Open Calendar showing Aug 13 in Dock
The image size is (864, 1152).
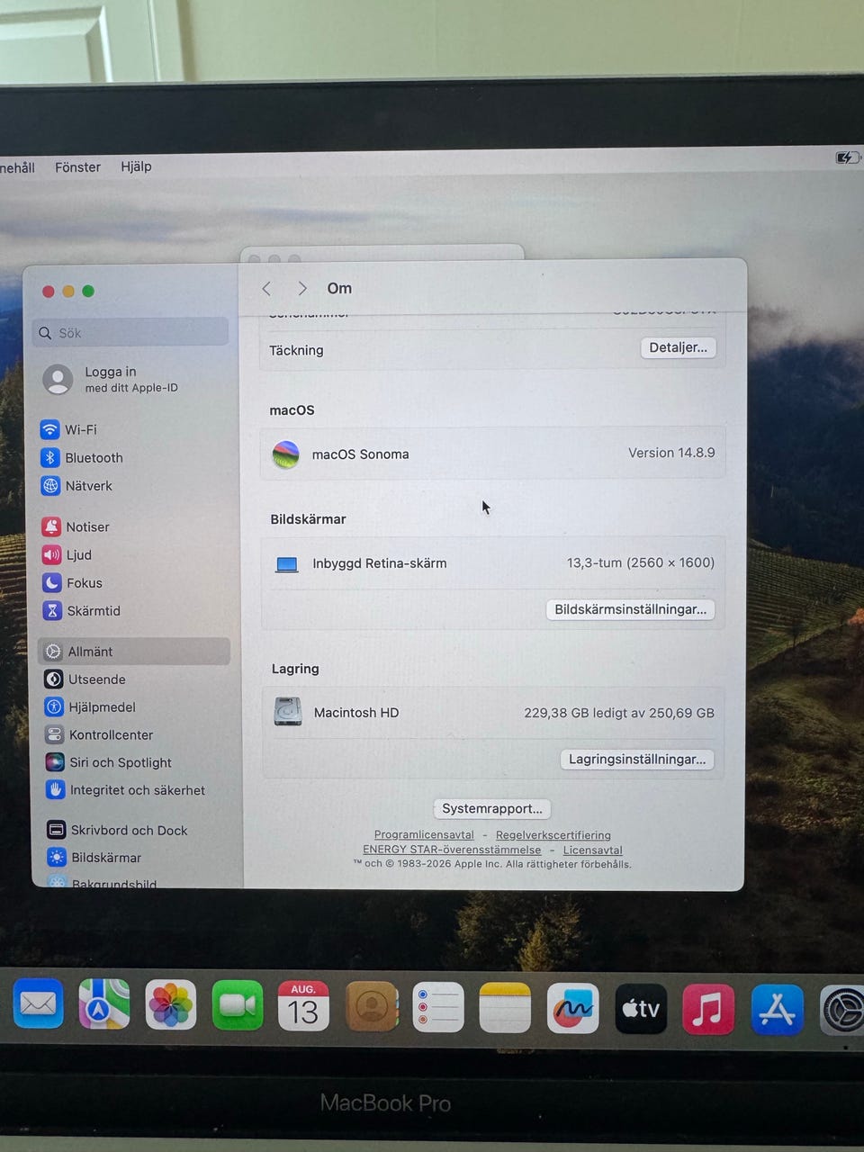(x=303, y=1006)
